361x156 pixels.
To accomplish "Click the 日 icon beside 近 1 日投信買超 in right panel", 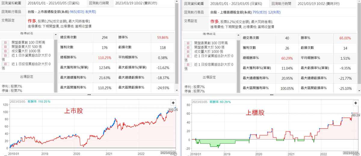I will tap(188, 64).
